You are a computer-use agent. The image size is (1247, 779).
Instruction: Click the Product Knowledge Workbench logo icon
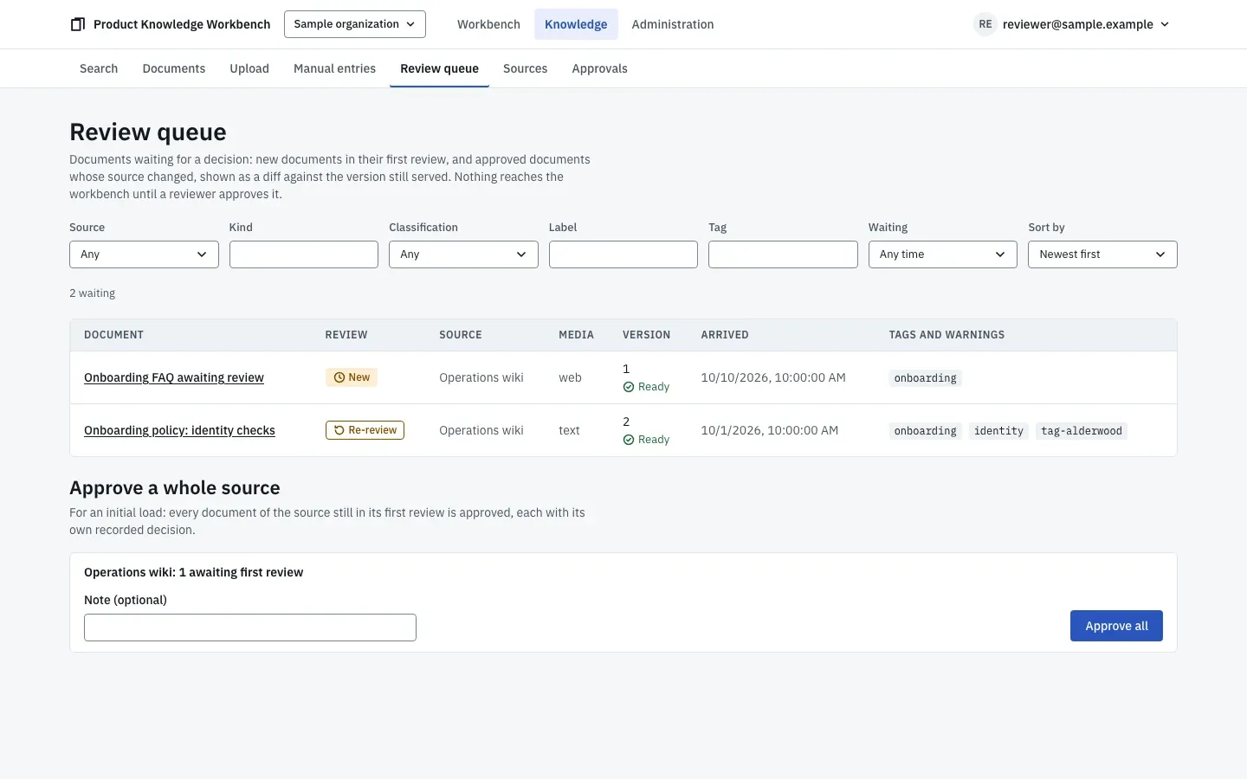pyautogui.click(x=78, y=24)
